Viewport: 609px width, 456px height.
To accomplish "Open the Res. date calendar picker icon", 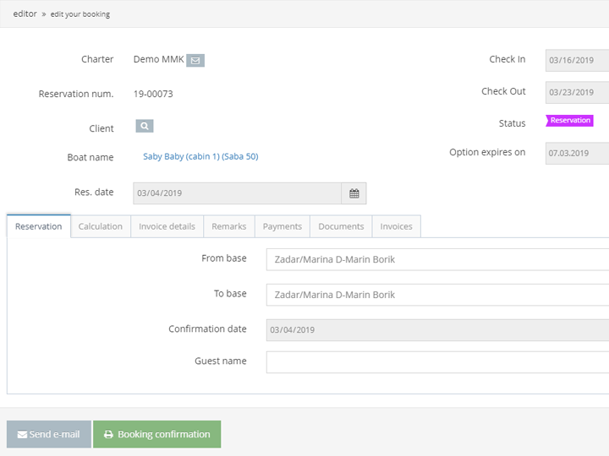I will pyautogui.click(x=354, y=193).
